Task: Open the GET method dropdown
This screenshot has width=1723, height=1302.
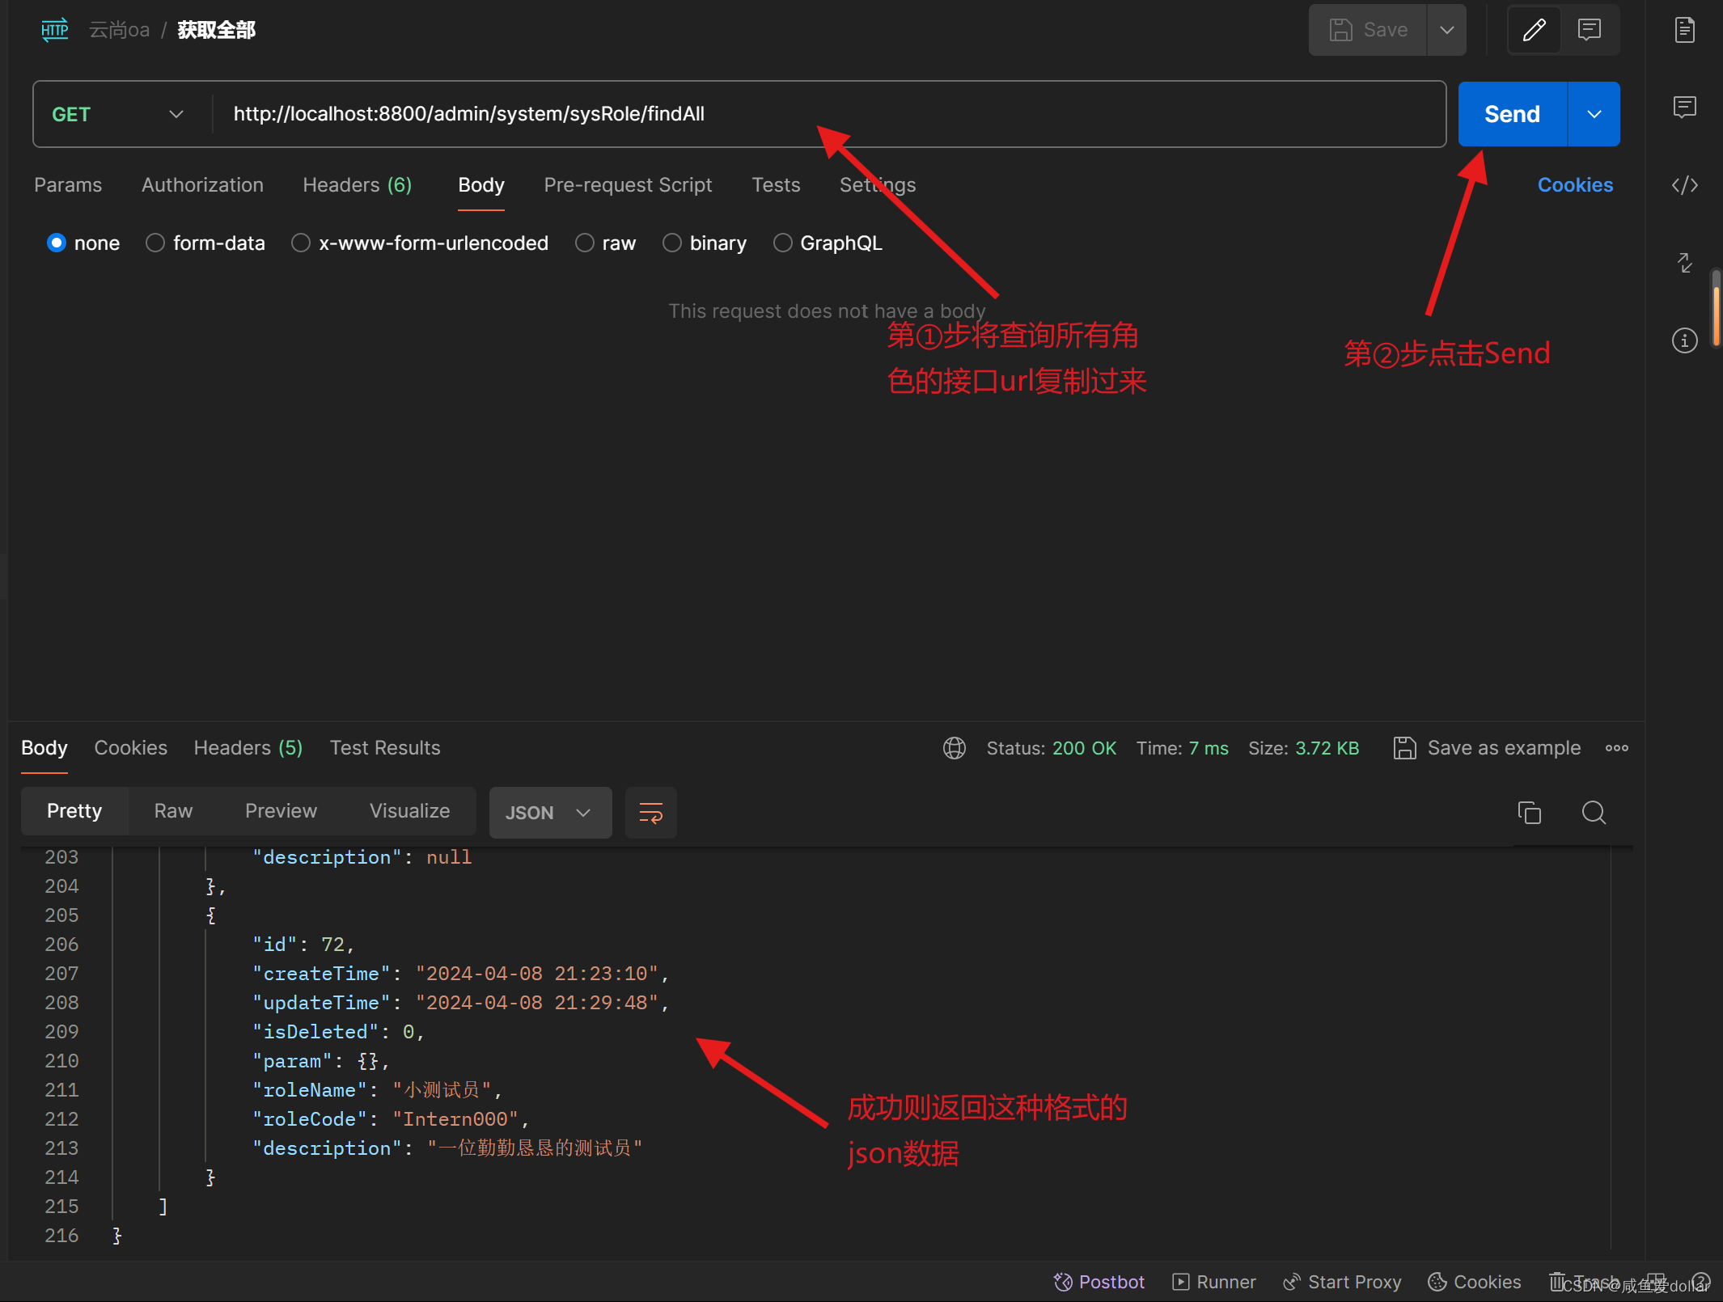Action: tap(118, 114)
